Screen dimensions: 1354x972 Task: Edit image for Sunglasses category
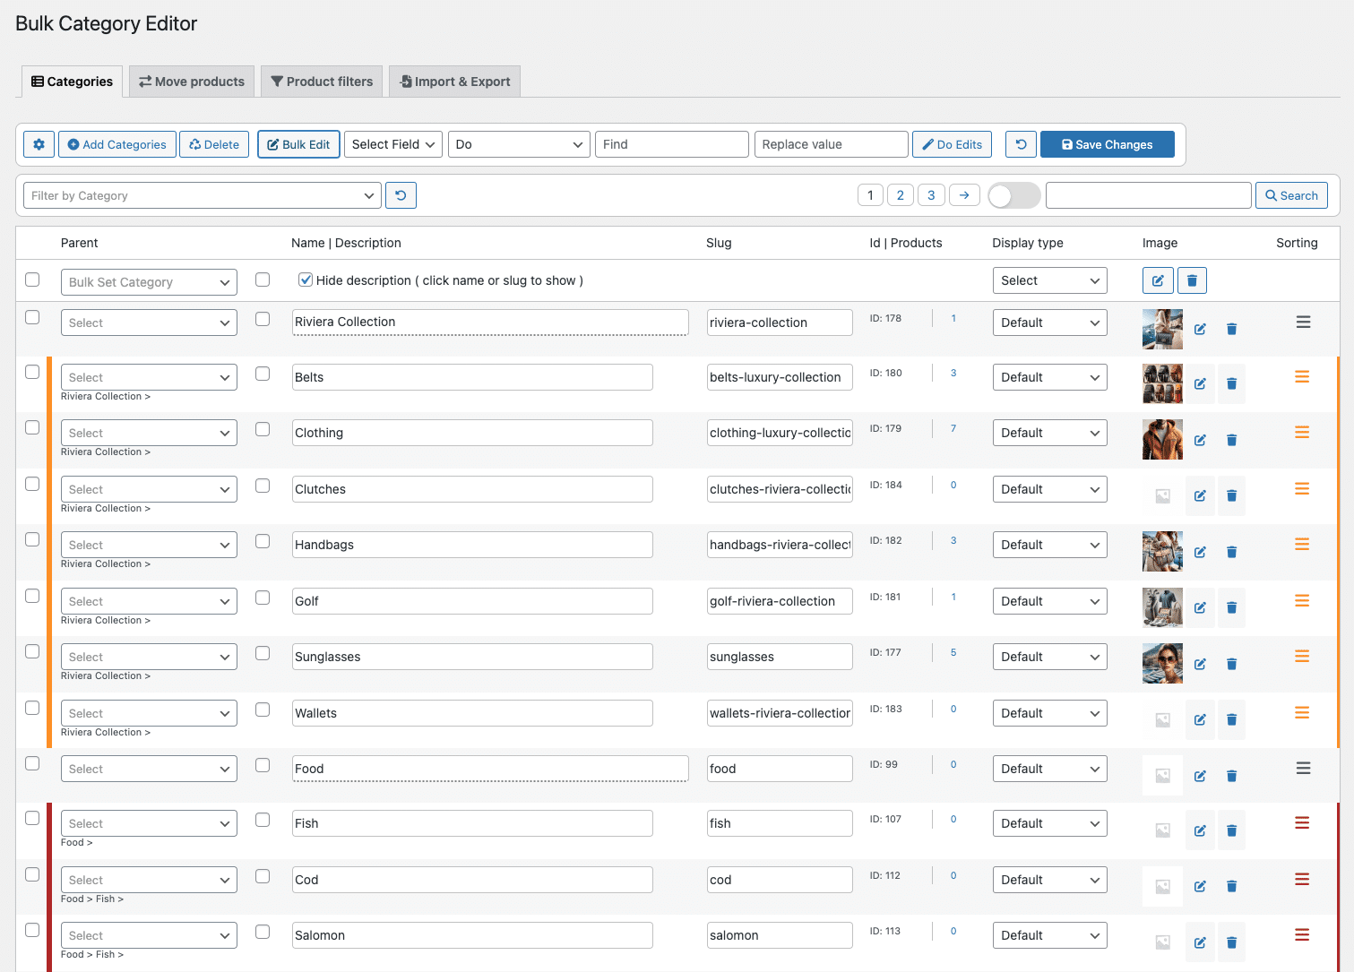[x=1200, y=664]
